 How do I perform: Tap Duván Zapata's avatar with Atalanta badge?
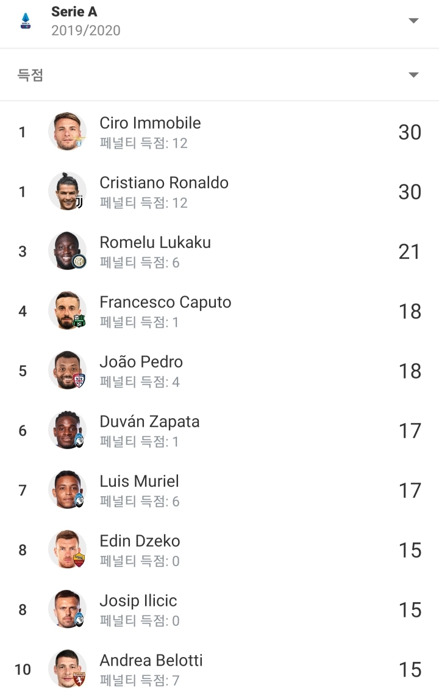67,430
